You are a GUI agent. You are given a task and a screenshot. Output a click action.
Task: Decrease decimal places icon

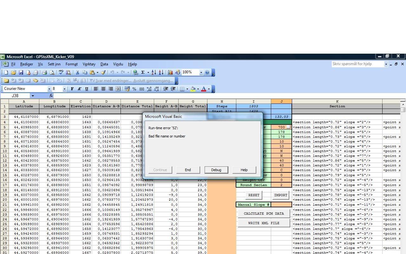pyautogui.click(x=156, y=89)
